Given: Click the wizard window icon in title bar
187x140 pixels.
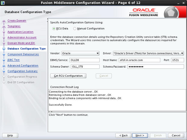Looking at the screenshot, I should point(3,3).
